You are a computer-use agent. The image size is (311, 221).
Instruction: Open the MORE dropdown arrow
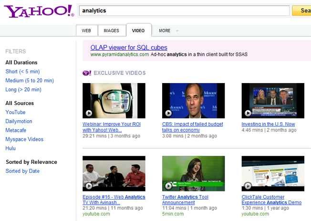pos(177,31)
